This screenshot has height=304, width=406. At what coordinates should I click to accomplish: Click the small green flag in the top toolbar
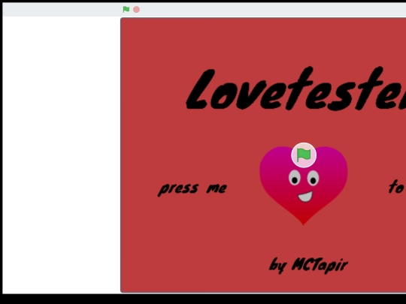coord(126,10)
